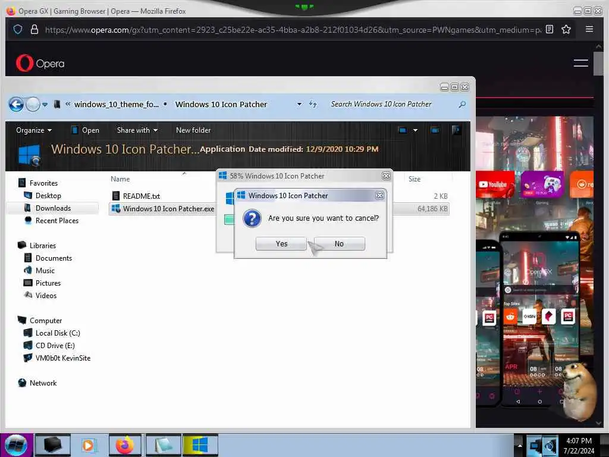This screenshot has height=457, width=609.
Task: Click Open in the Explorer toolbar
Action: (86, 130)
